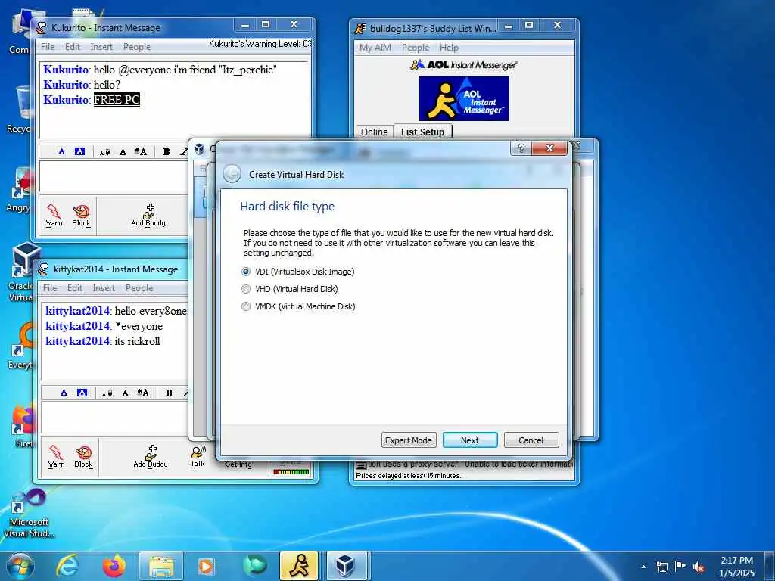Image resolution: width=775 pixels, height=581 pixels.
Task: Click Action Center flag tray icon
Action: (680, 567)
